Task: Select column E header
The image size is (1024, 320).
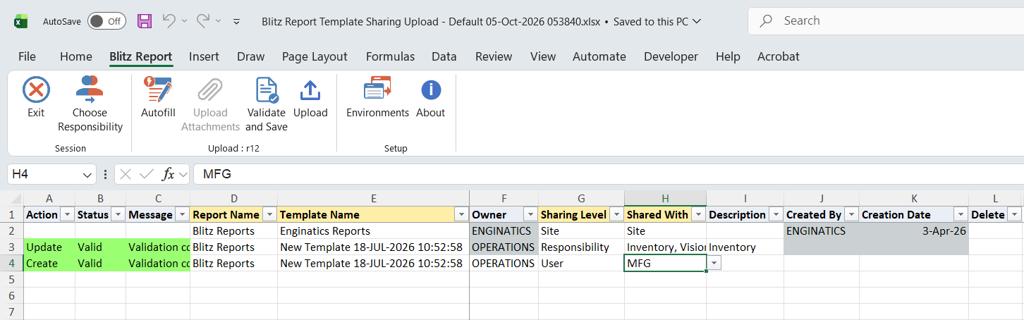Action: (373, 199)
